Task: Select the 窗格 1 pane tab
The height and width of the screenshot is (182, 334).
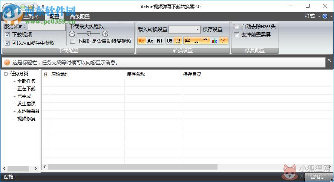Action: pyautogui.click(x=10, y=177)
